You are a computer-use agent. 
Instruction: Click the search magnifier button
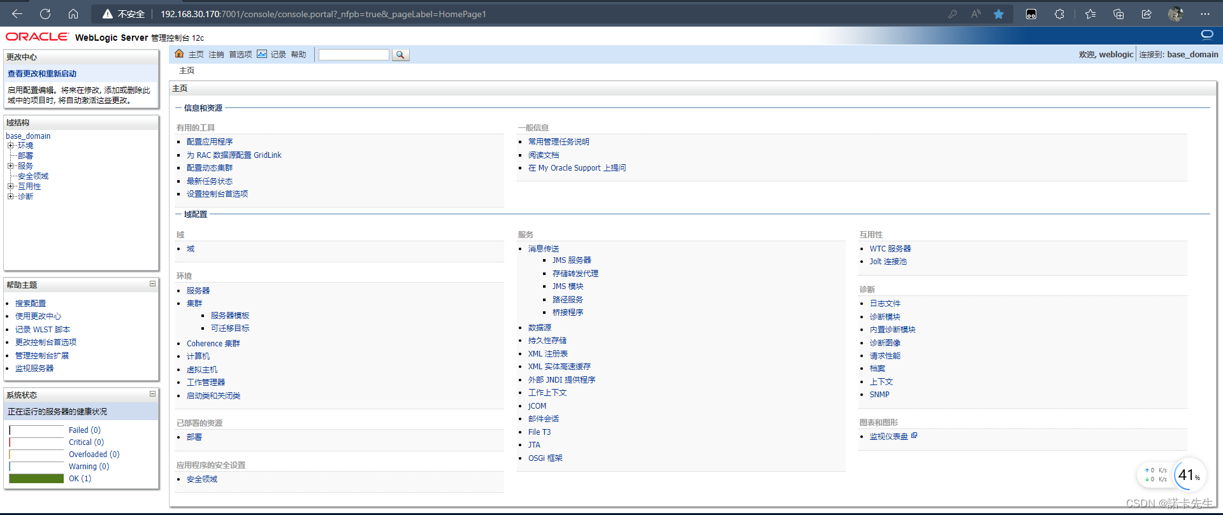(400, 55)
